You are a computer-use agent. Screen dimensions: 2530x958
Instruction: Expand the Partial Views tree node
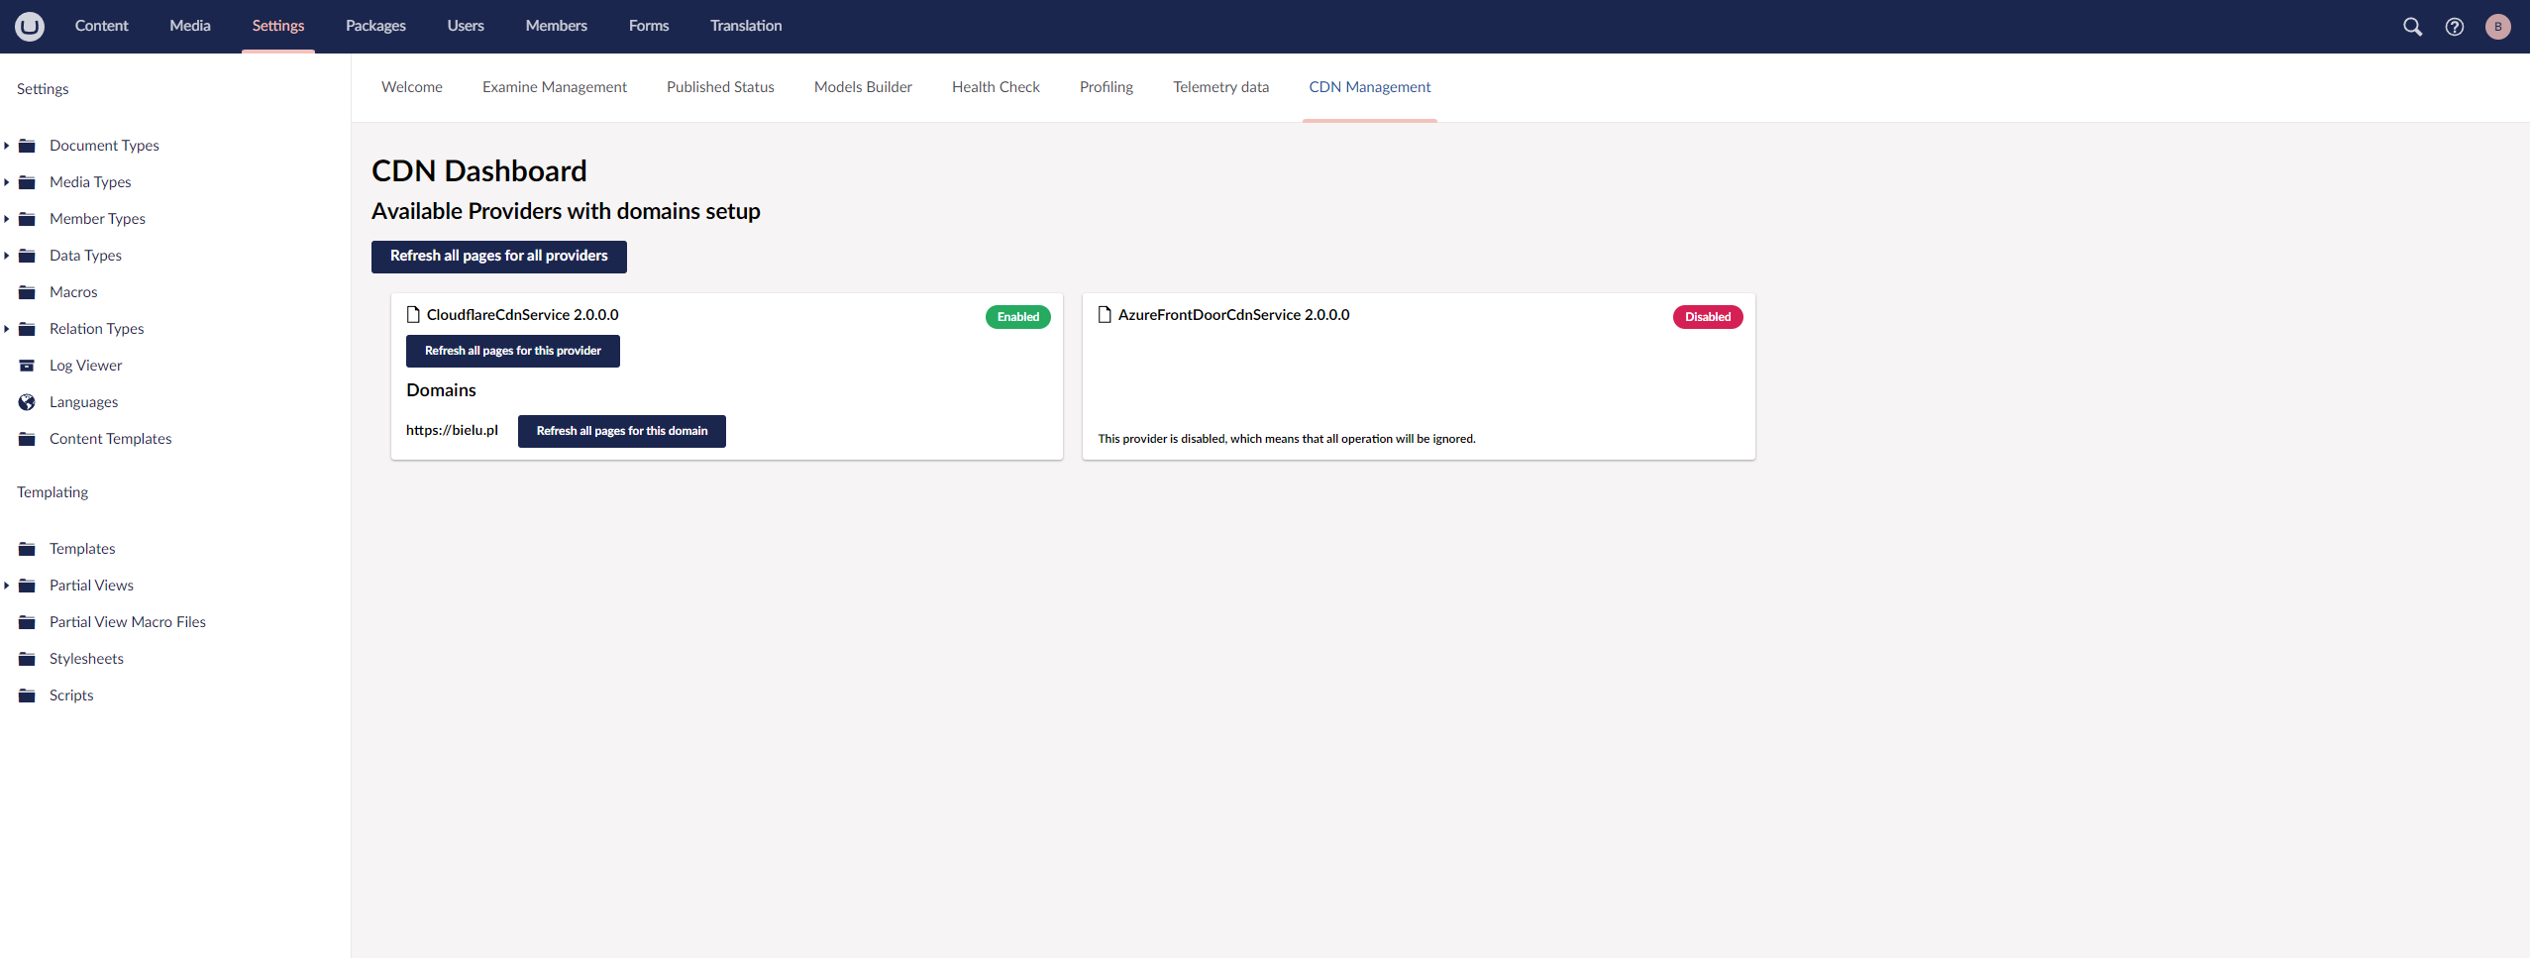[7, 585]
